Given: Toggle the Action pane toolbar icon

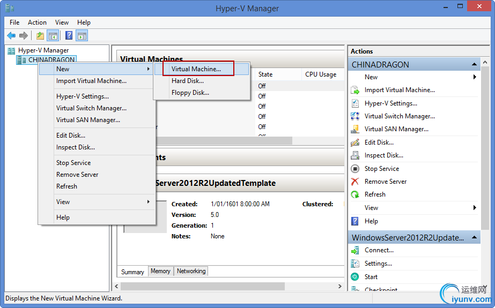Looking at the screenshot, I should (x=82, y=36).
